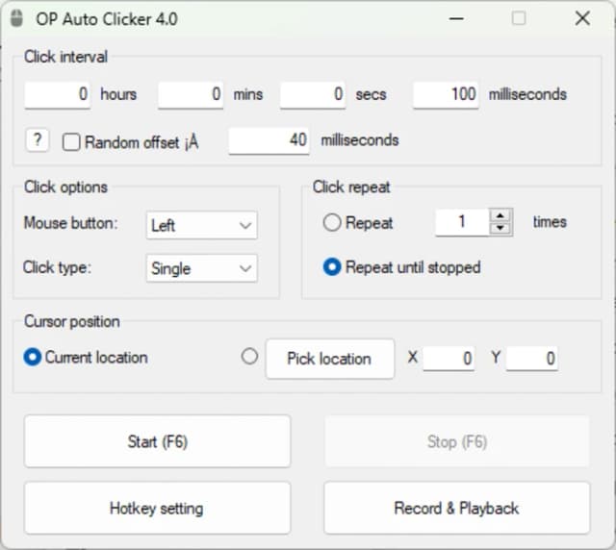This screenshot has width=616, height=550.
Task: Open the Random offset help question mark
Action: [38, 140]
